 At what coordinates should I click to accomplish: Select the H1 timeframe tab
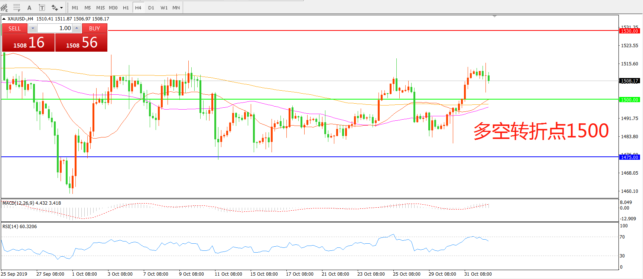pyautogui.click(x=126, y=7)
